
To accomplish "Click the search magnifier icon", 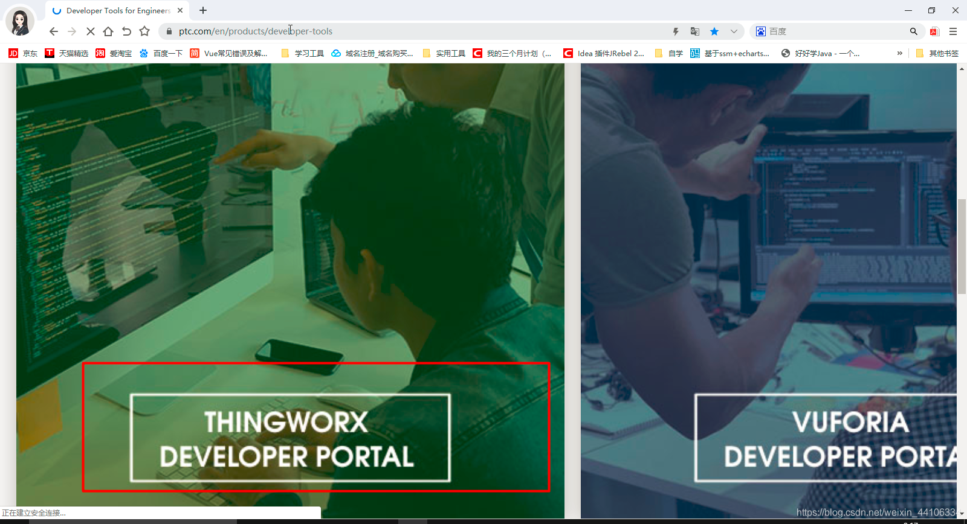I will click(914, 31).
